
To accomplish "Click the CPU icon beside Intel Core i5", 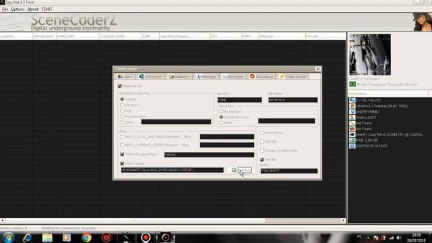I will pyautogui.click(x=352, y=134).
